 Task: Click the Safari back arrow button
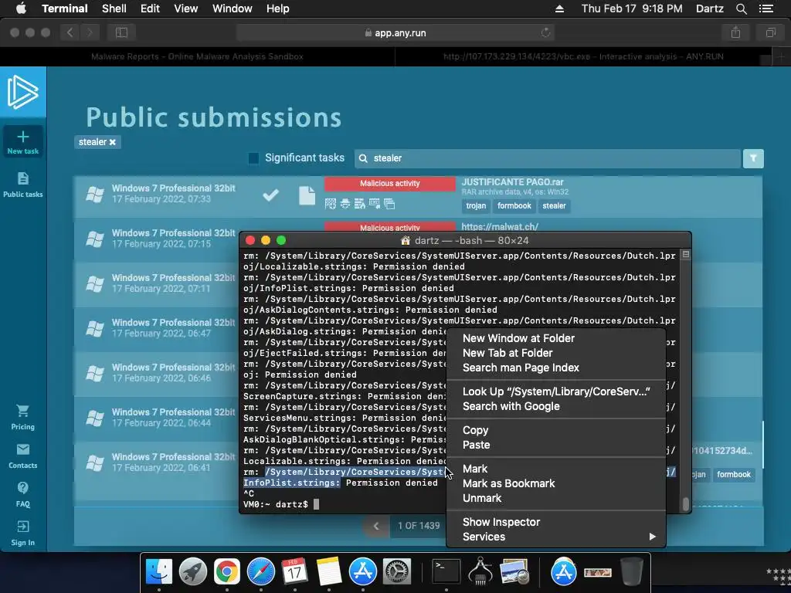(70, 32)
